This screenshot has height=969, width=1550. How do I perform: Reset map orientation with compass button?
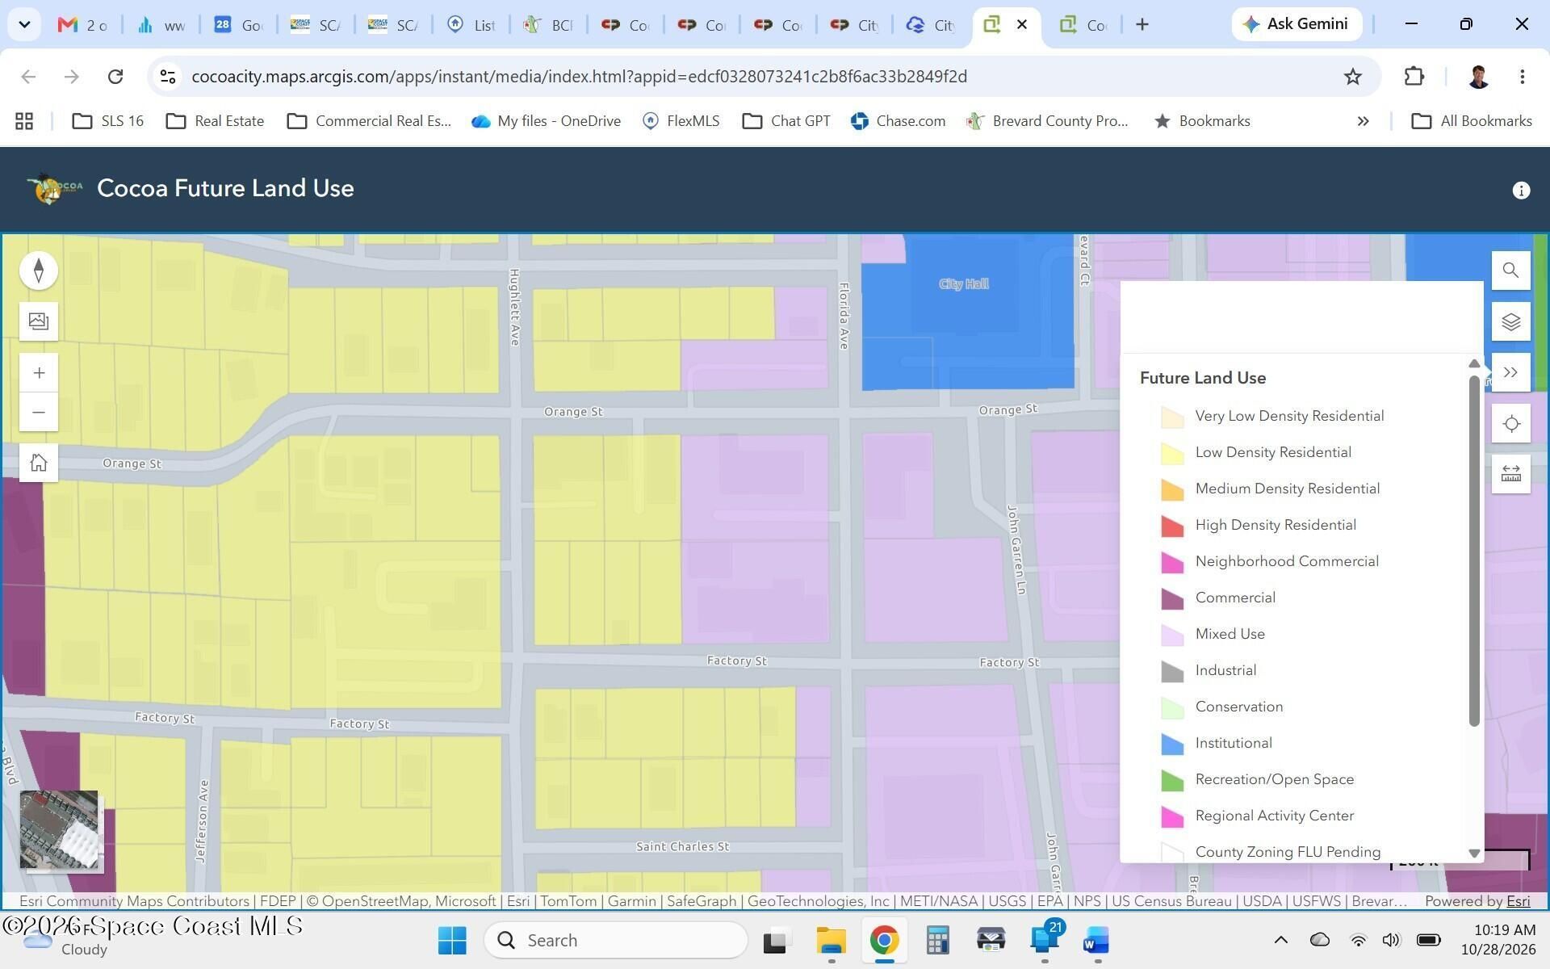39,271
